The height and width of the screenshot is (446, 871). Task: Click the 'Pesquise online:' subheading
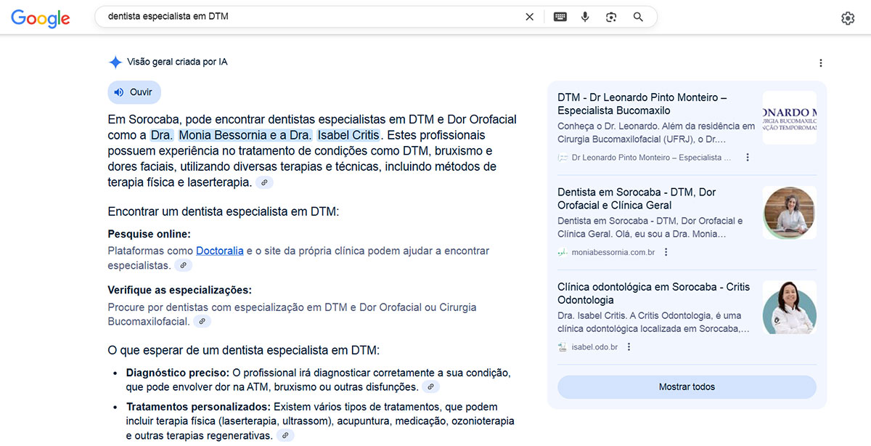pos(150,234)
